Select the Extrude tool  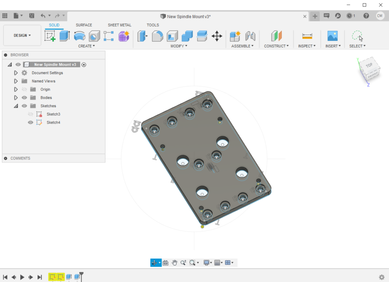tap(64, 36)
